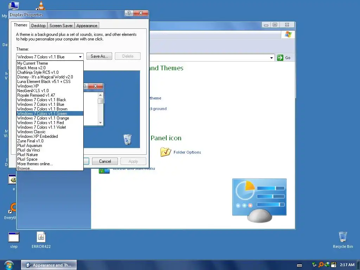
Task: Select Plus! Space theme
Action: pyautogui.click(x=50, y=159)
